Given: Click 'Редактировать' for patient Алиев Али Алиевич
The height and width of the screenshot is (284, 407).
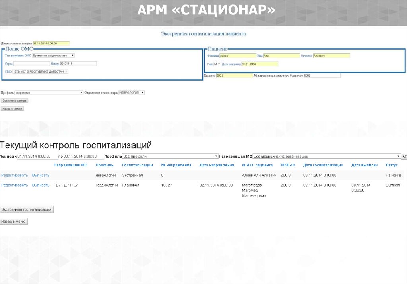Looking at the screenshot, I should pos(14,175).
